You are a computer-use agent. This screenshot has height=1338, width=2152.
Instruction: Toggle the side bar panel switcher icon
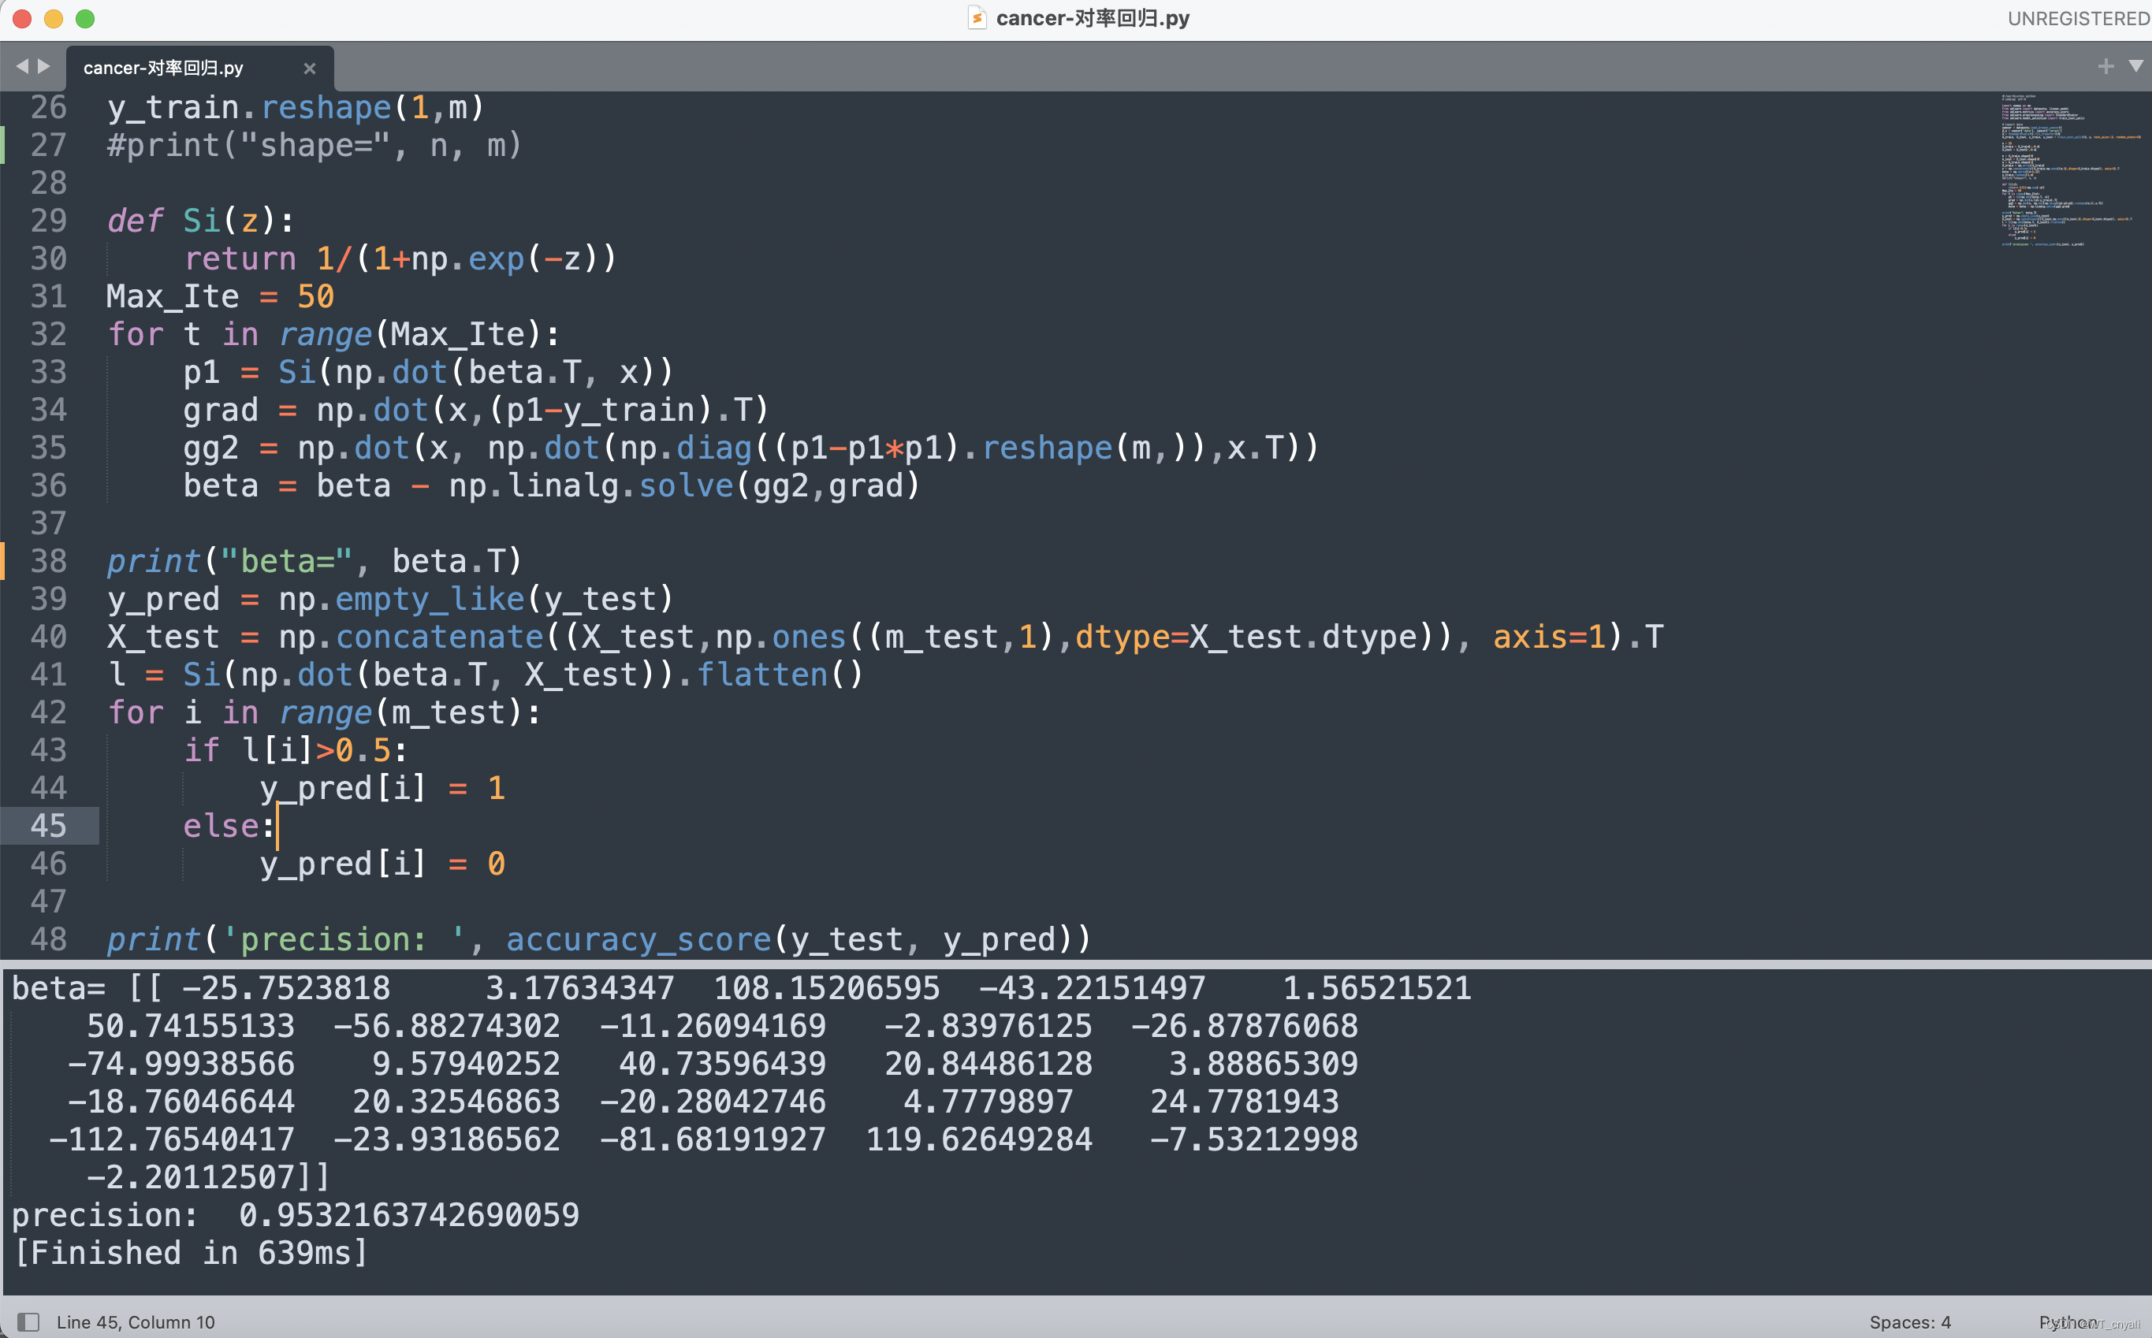(x=28, y=1321)
